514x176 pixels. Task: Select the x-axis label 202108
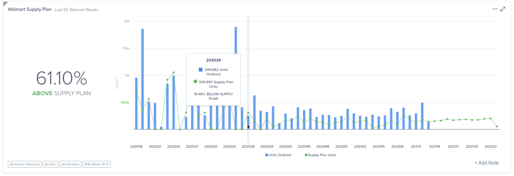pos(397,146)
